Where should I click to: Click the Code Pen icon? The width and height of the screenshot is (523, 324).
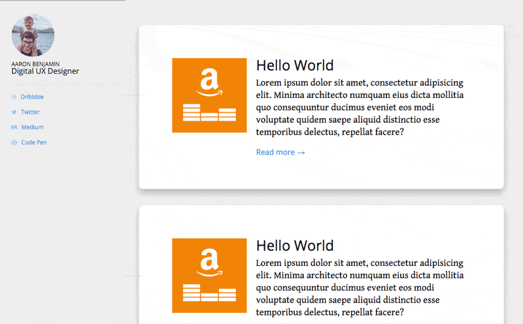(x=14, y=142)
